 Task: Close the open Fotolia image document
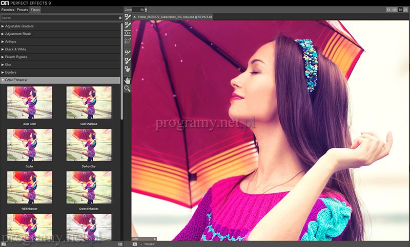[134, 17]
